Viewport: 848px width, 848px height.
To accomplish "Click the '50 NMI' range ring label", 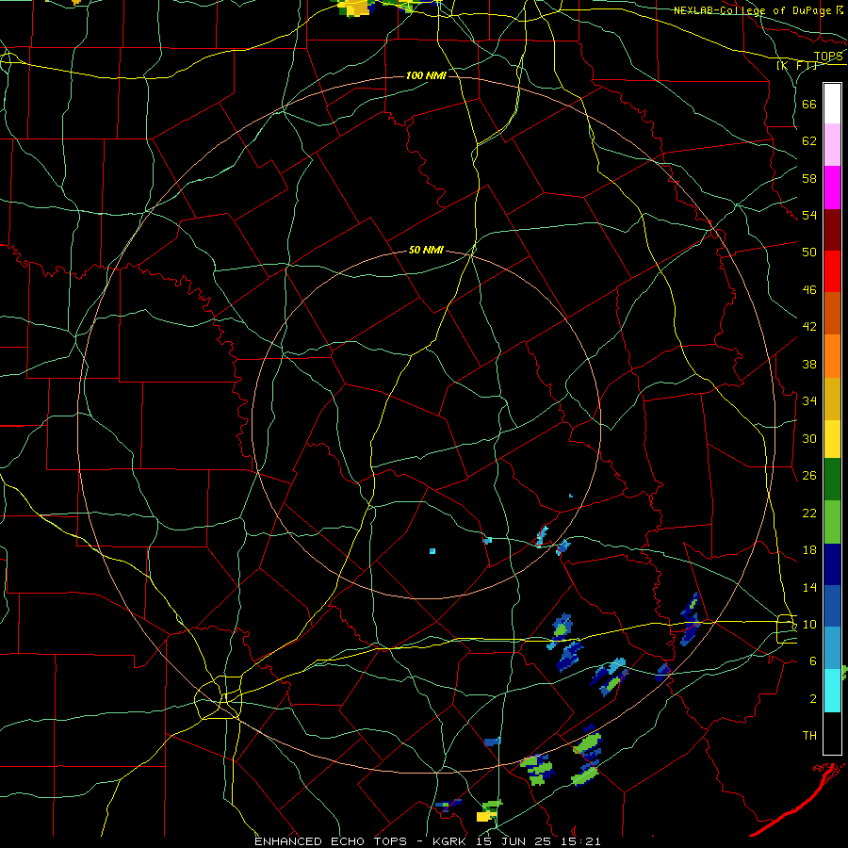I will 426,250.
